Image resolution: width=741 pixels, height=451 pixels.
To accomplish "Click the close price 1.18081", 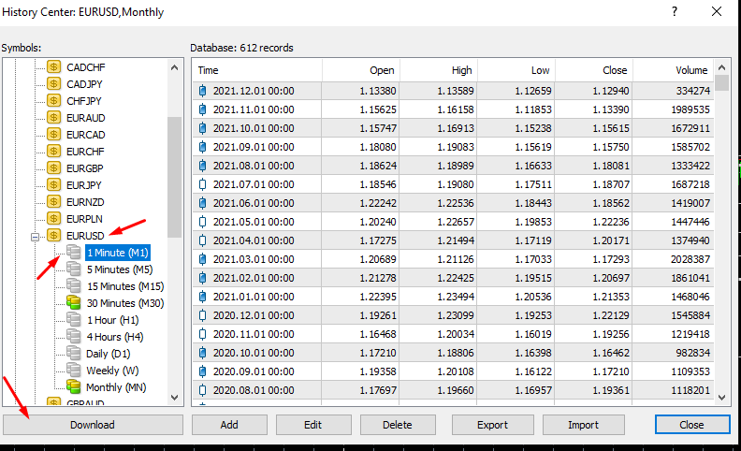I will (x=611, y=166).
